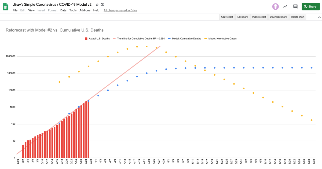Open the Google Sheets home icon
The height and width of the screenshot is (169, 322).
pos(6,7)
